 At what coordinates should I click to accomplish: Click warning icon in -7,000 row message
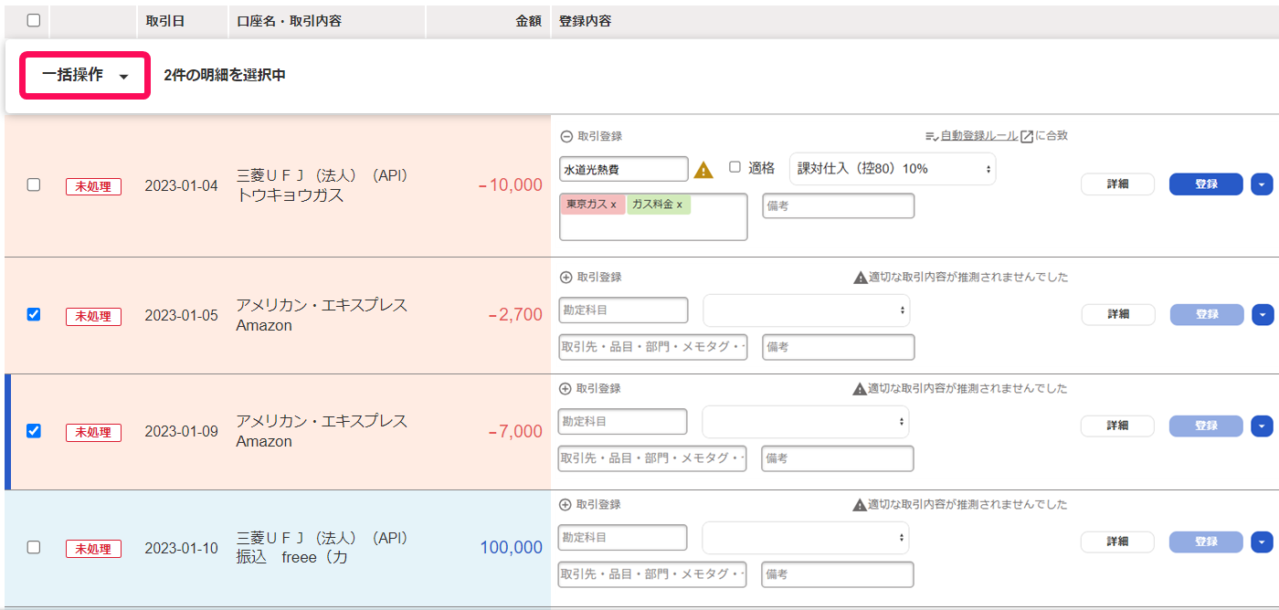860,388
